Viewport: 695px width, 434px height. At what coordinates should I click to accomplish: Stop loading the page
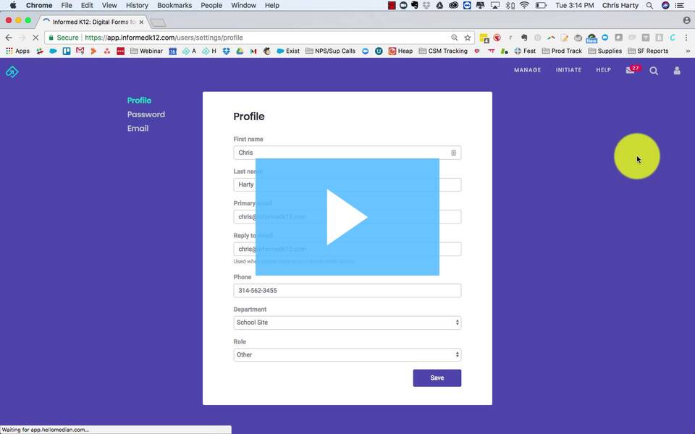coord(35,38)
